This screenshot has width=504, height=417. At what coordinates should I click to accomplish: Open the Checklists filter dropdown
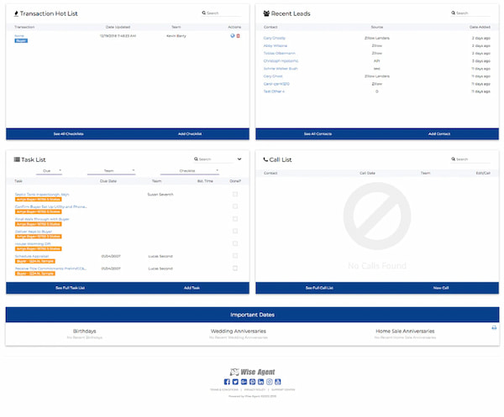pos(189,170)
